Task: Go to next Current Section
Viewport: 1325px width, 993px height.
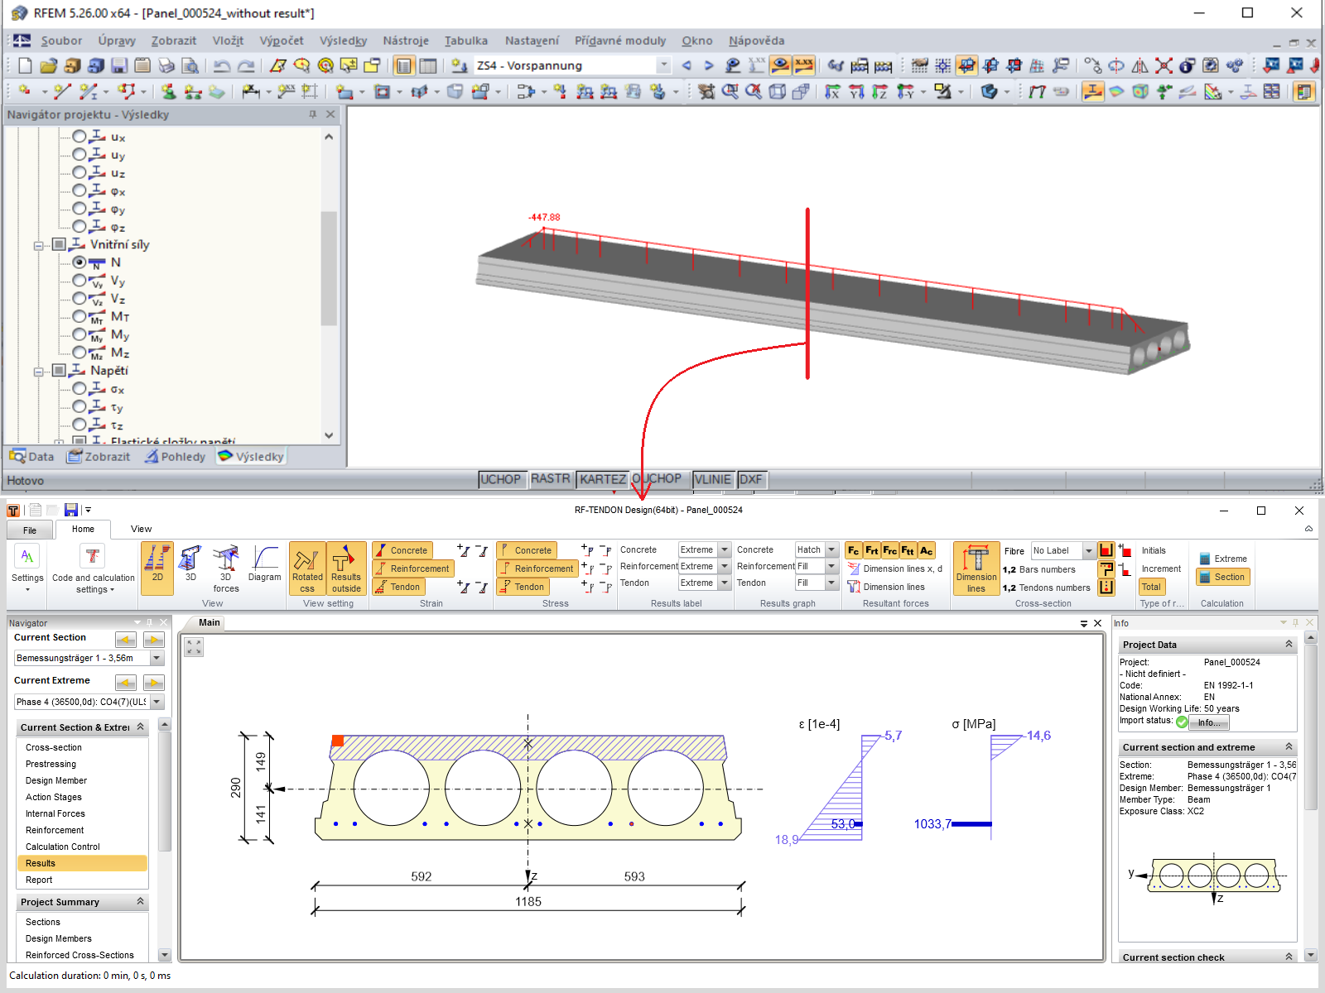Action: [154, 639]
